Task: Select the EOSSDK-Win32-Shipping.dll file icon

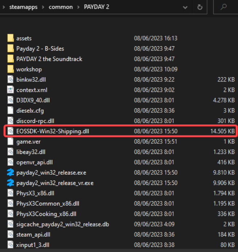Action: [x=11, y=131]
